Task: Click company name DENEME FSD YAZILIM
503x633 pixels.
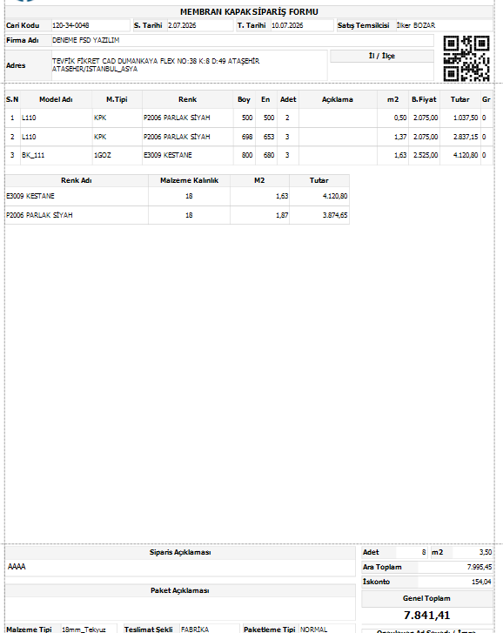Action: (86, 40)
